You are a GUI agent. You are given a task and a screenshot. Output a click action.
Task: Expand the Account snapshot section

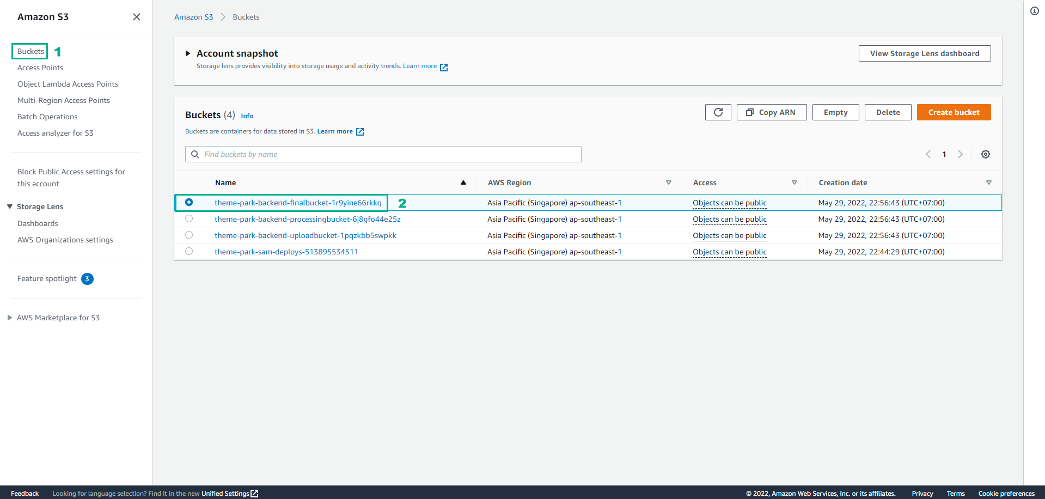[x=188, y=53]
